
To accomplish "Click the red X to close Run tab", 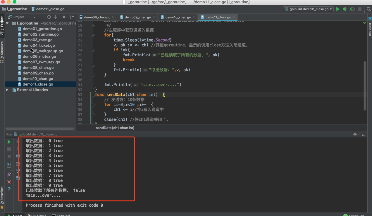I will click(9, 182).
